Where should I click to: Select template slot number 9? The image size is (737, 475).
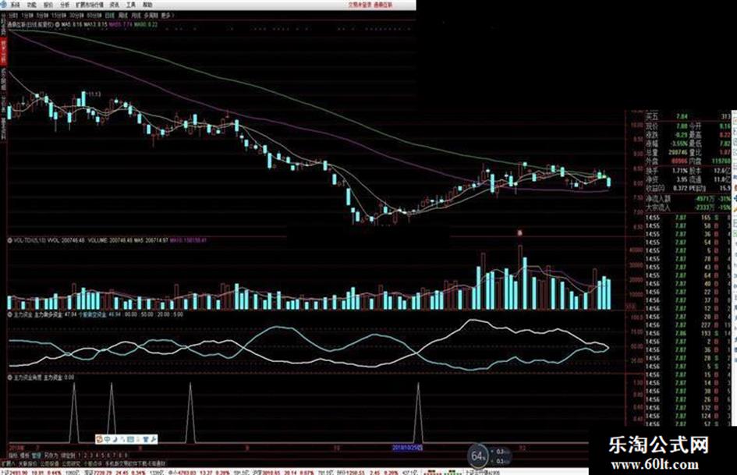coord(126,456)
